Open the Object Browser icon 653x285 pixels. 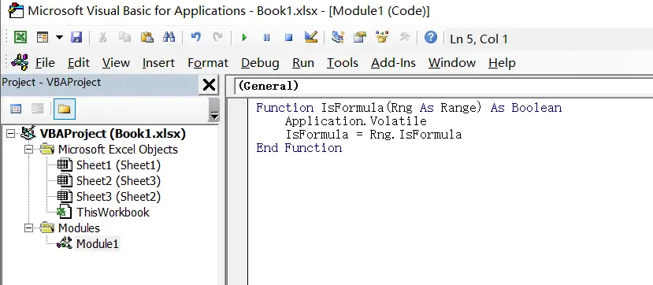381,38
